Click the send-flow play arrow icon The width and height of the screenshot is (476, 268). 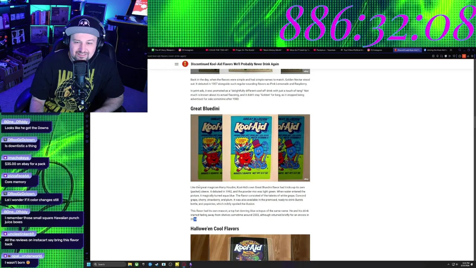450,56
